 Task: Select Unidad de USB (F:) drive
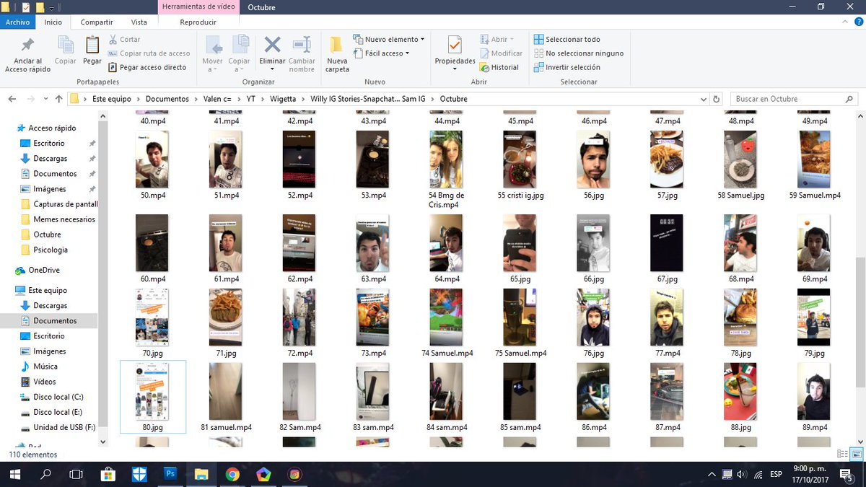pos(64,427)
